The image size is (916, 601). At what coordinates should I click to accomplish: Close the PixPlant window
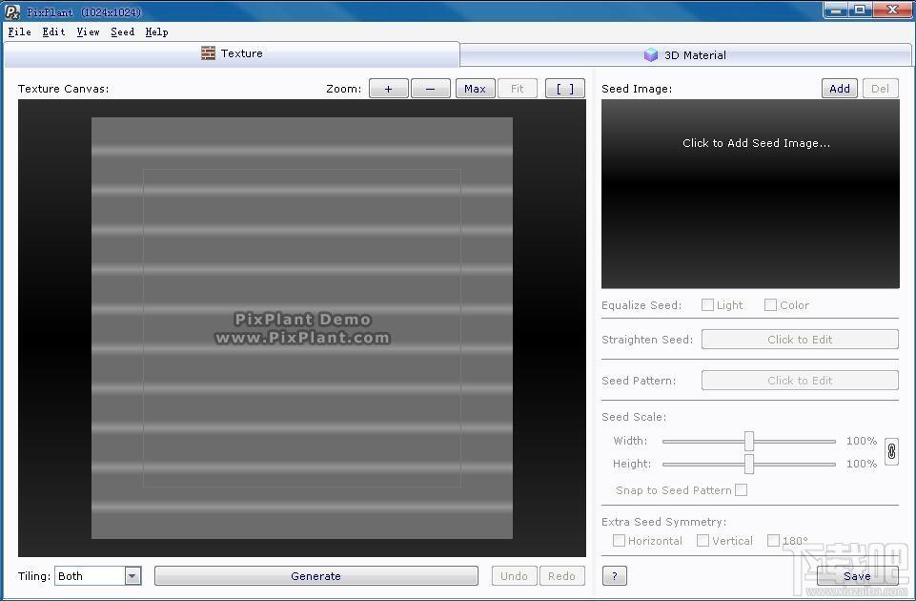[x=892, y=10]
